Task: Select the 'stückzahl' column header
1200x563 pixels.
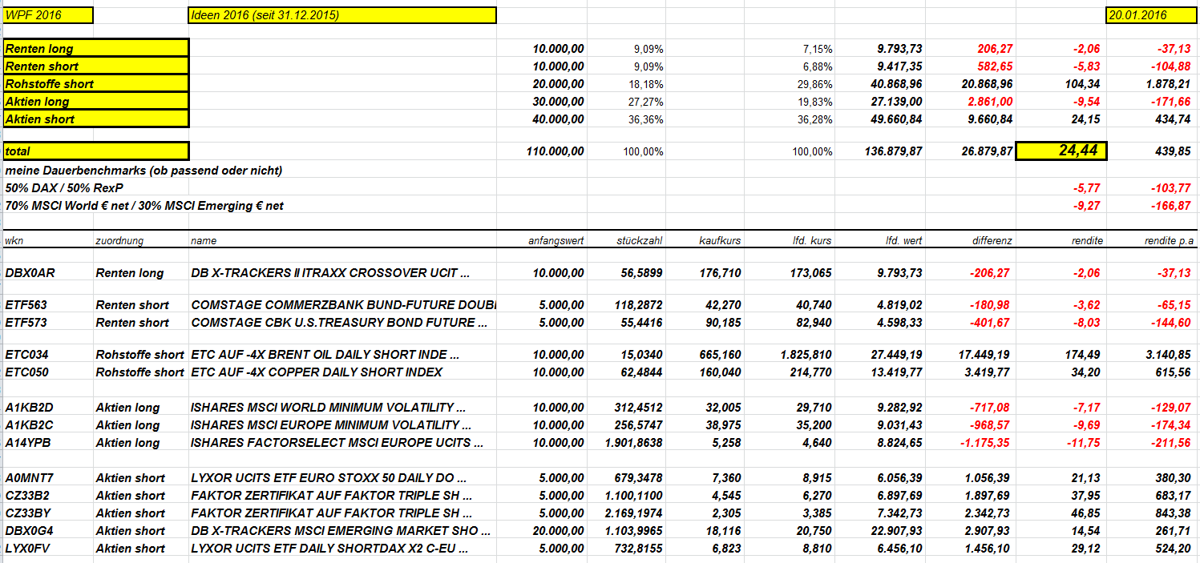Action: pyautogui.click(x=640, y=240)
